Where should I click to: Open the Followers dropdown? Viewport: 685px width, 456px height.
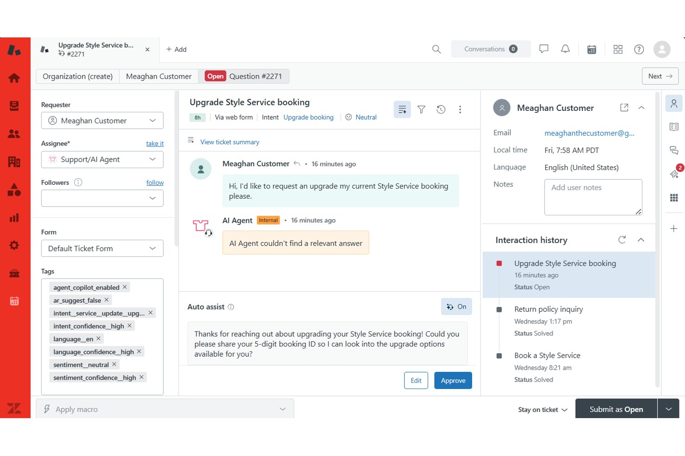point(102,198)
